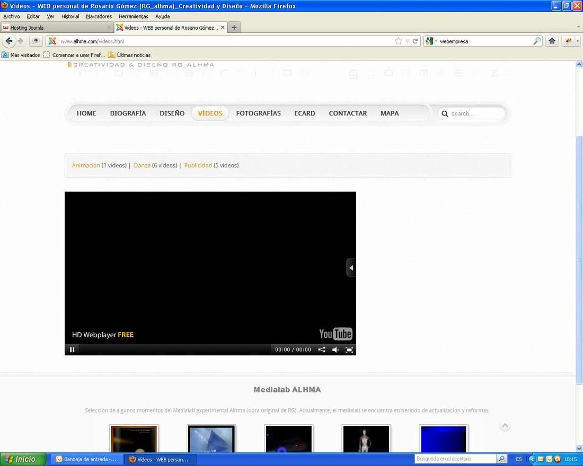Switch to the Hosting Joomla tab

coord(57,28)
